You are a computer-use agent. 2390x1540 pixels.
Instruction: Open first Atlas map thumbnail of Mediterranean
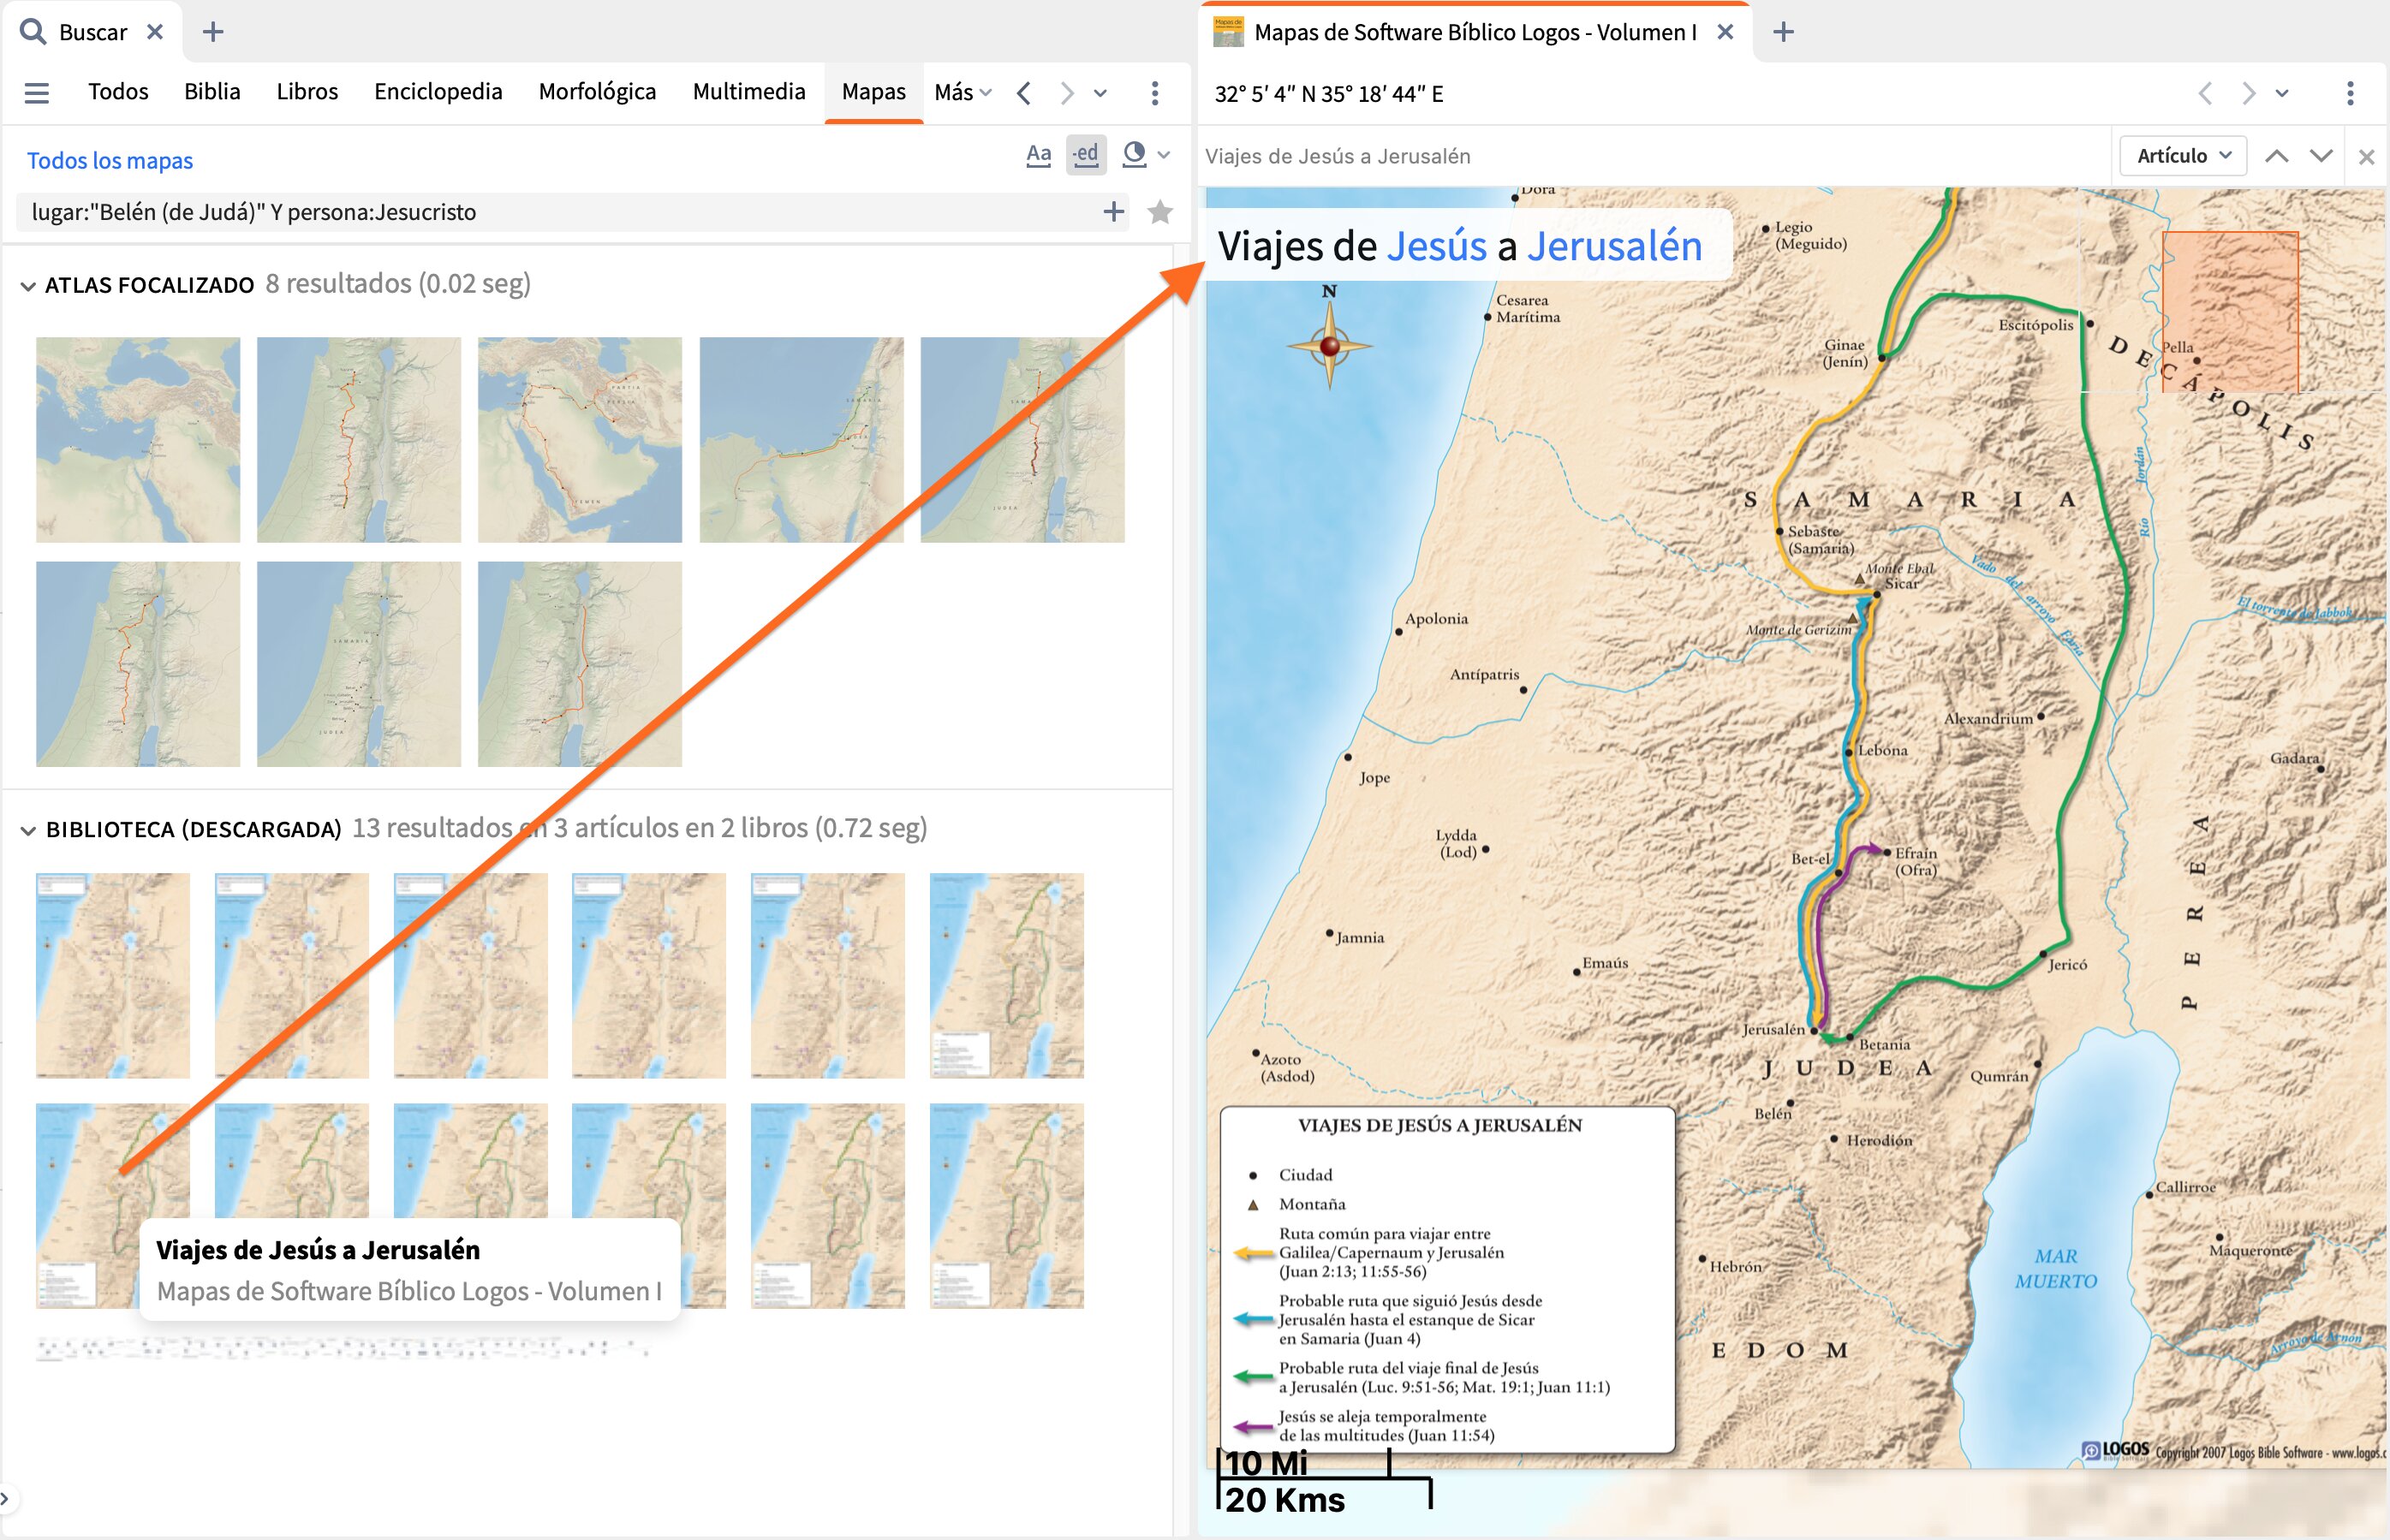pos(138,440)
